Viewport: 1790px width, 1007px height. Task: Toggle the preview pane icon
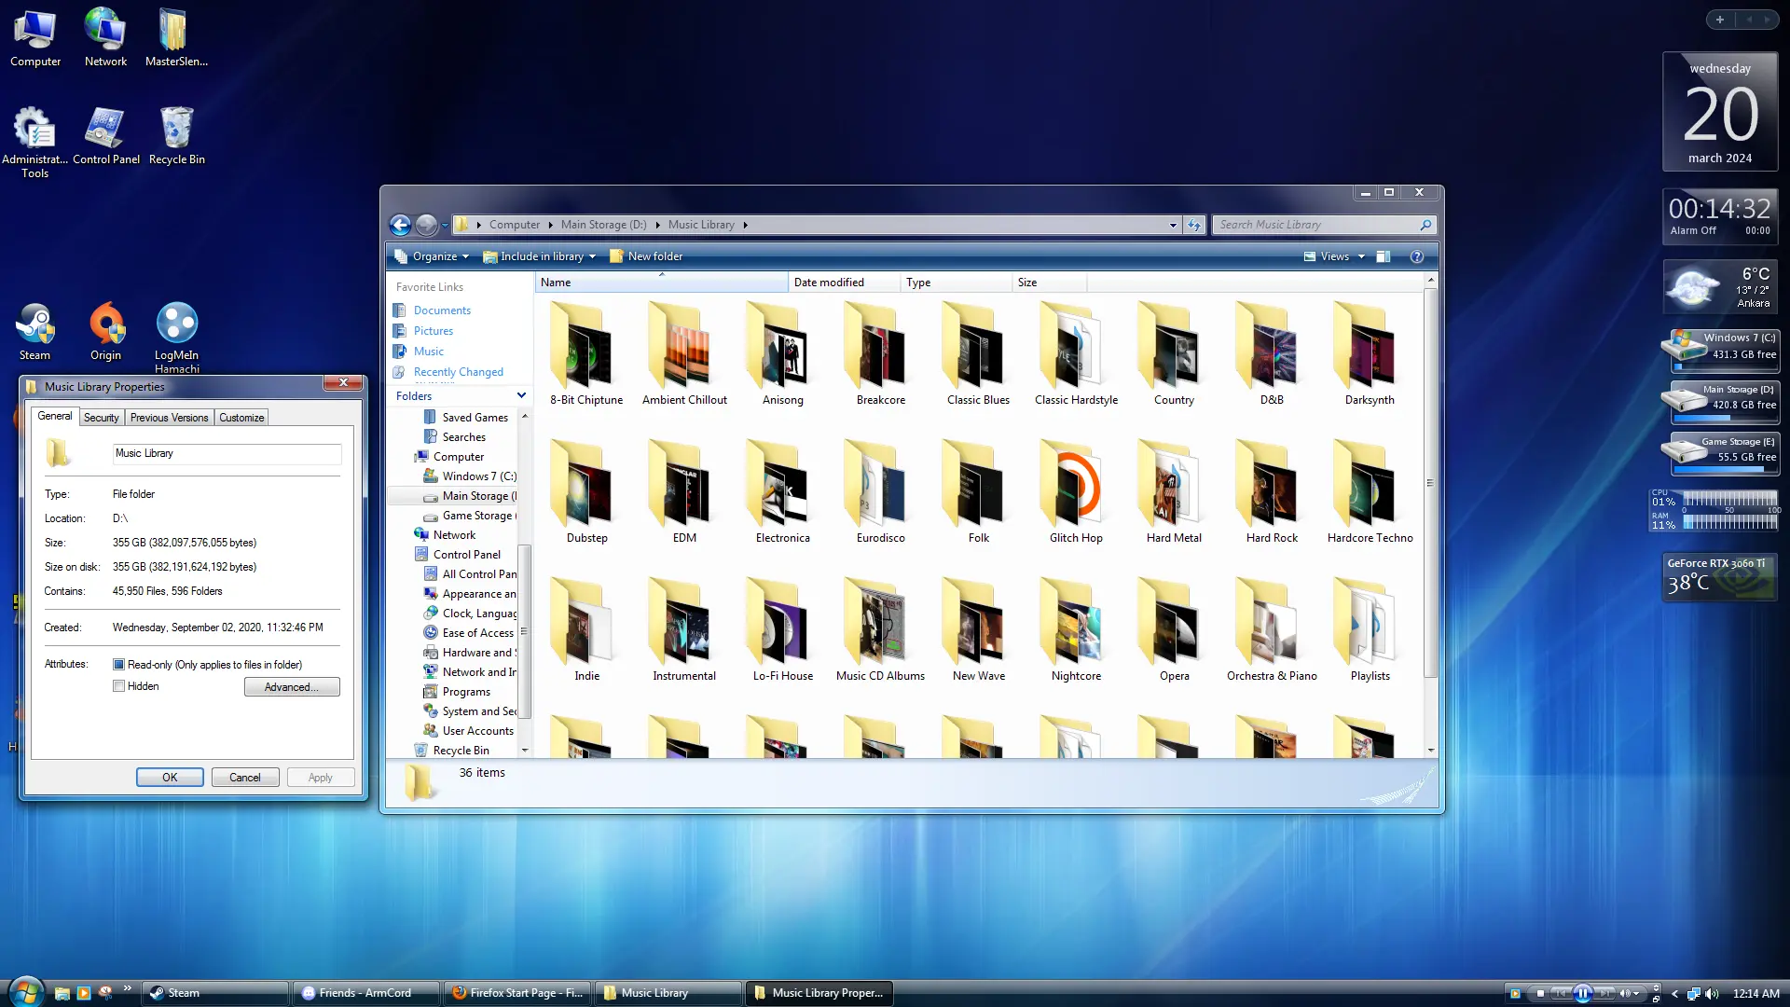coord(1384,256)
